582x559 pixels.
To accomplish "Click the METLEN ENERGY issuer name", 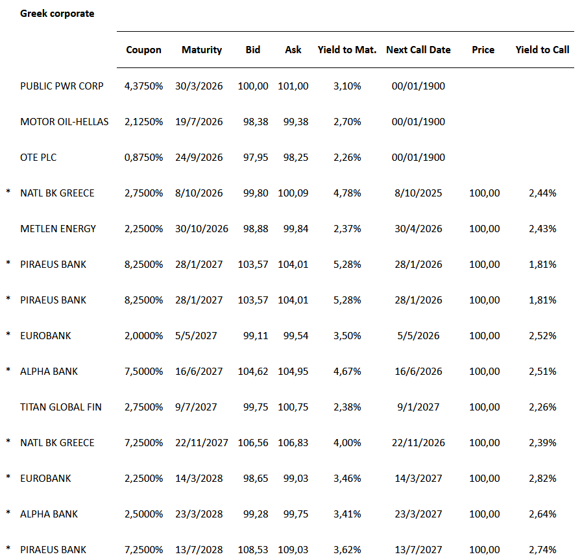I will pyautogui.click(x=58, y=229).
